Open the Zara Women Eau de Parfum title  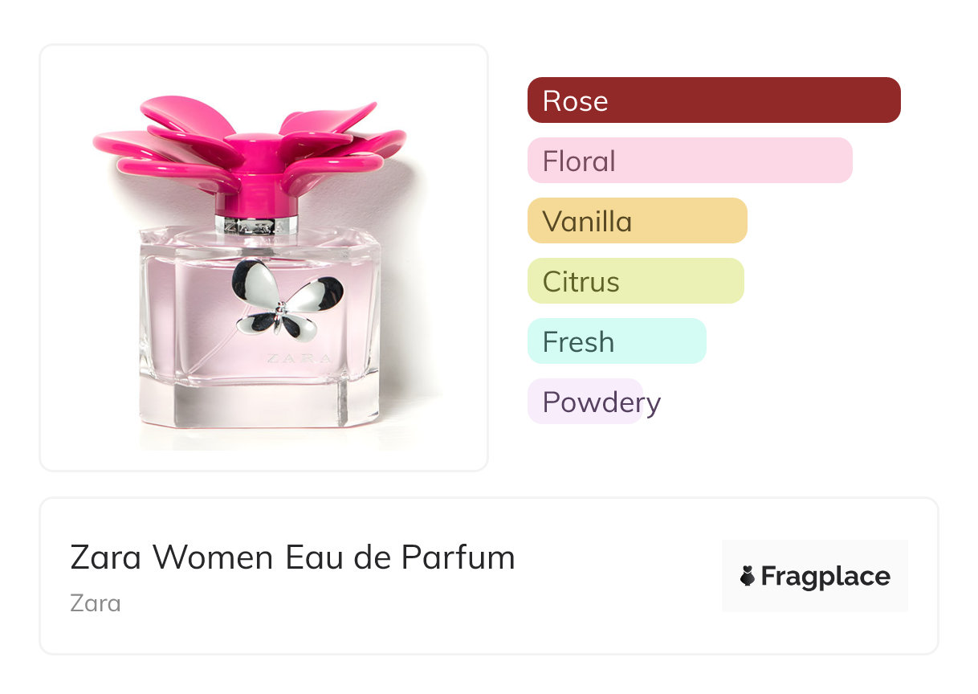[x=292, y=557]
